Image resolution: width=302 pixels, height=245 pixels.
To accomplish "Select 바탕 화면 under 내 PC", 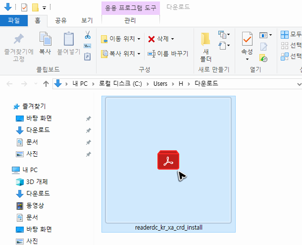I will pyautogui.click(x=39, y=229).
